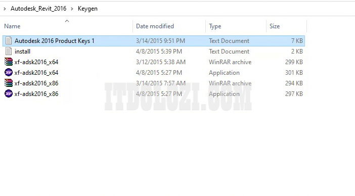The image size is (355, 196).
Task: Click date '3/14/2015 9:51 PM'
Action: click(x=160, y=41)
